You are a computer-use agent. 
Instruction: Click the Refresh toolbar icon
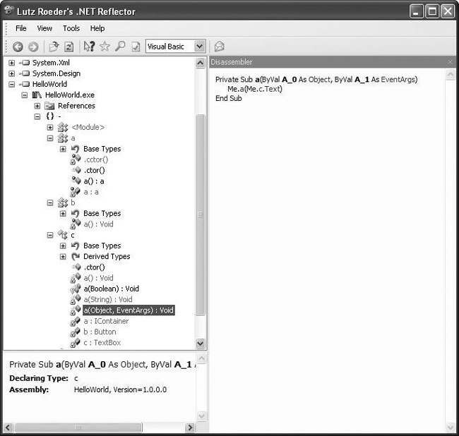point(69,47)
